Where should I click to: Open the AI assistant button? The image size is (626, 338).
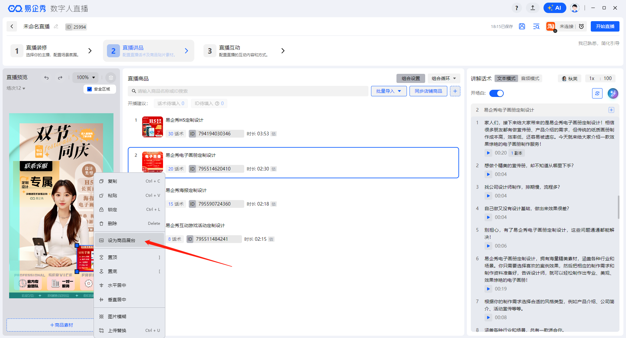click(x=555, y=8)
